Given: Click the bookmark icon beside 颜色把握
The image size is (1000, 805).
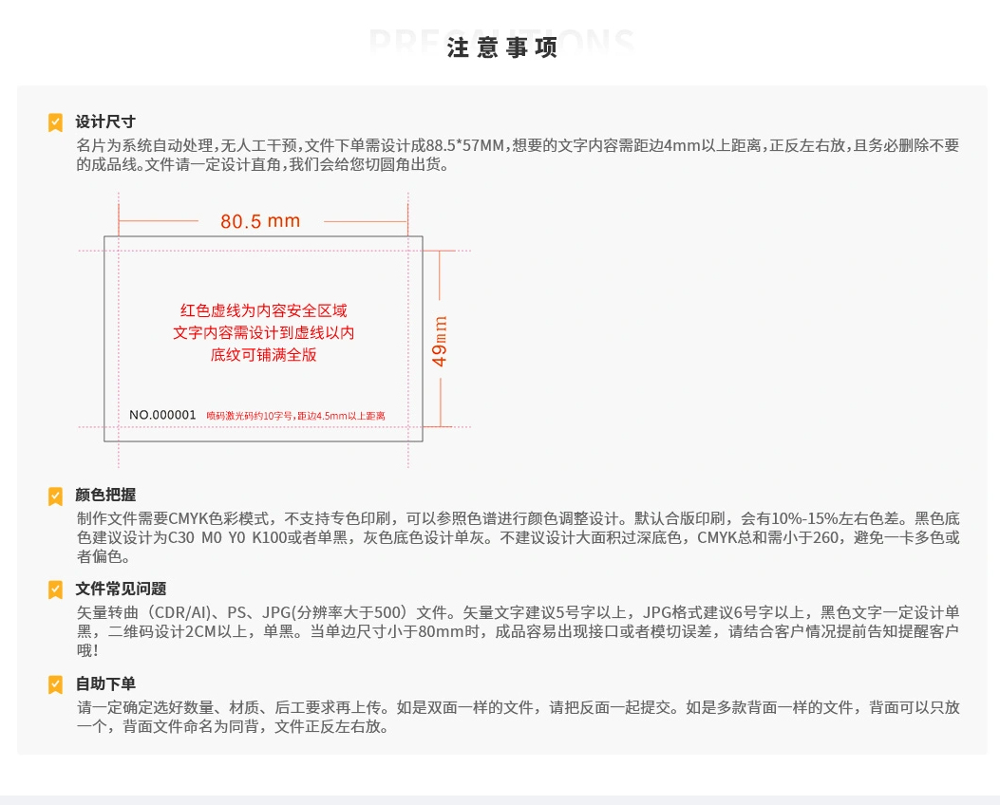Looking at the screenshot, I should pyautogui.click(x=55, y=496).
